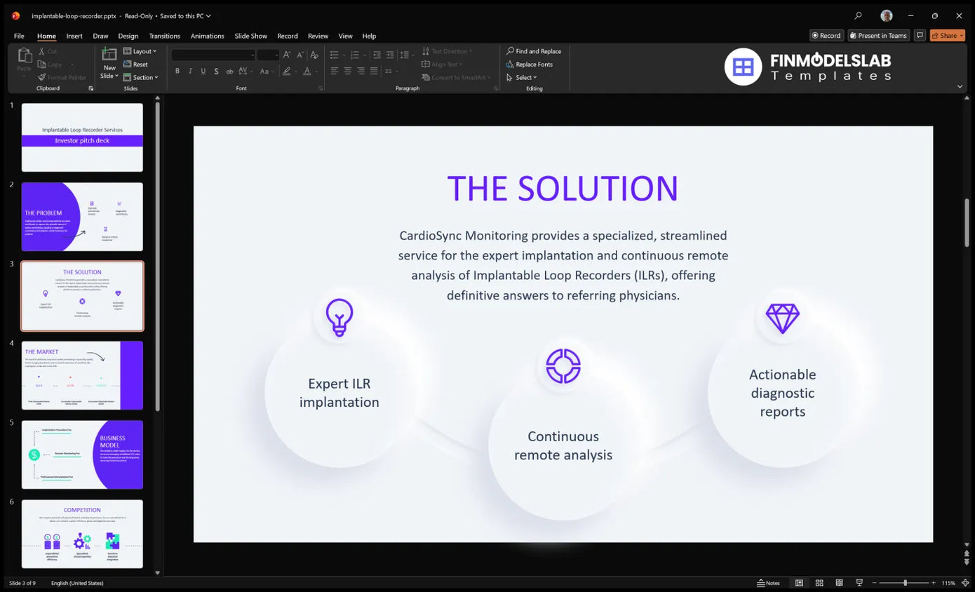
Task: Switch to the Insert tab
Action: [x=74, y=36]
